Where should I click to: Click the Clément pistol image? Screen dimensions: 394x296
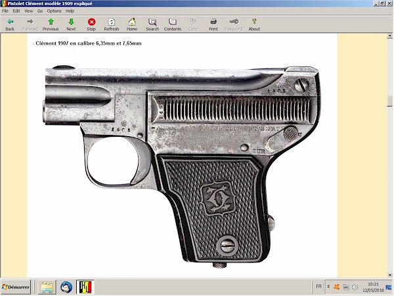[182, 167]
